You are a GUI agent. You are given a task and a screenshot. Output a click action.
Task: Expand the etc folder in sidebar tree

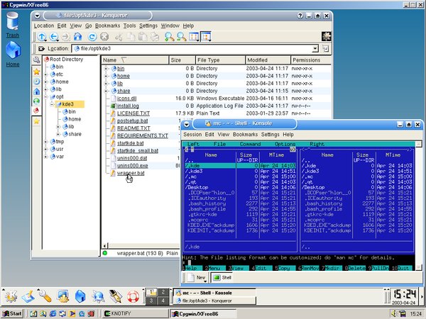[46, 74]
